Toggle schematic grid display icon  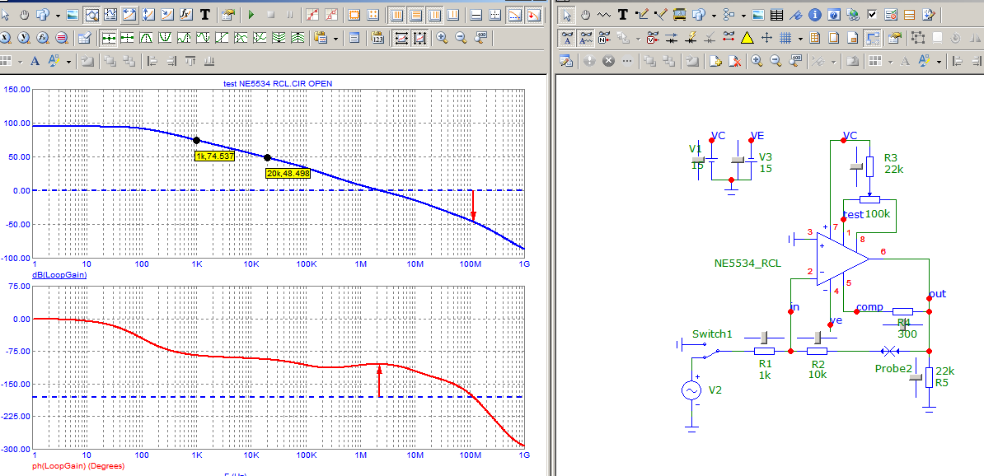click(x=785, y=38)
